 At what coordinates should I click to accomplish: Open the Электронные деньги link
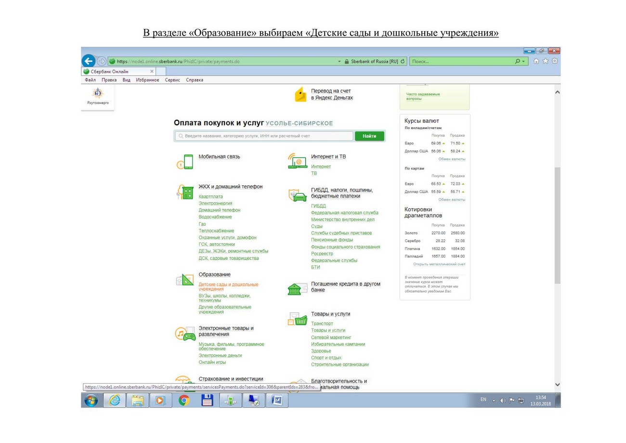[220, 355]
